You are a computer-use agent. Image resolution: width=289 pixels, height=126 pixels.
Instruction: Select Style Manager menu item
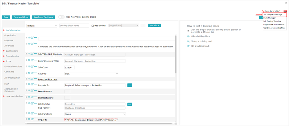269,18
